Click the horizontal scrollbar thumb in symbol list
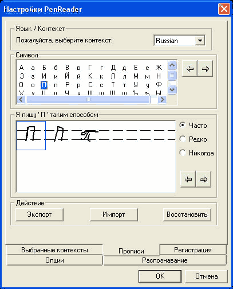Viewport: 233px width, 289px height. tap(88, 99)
